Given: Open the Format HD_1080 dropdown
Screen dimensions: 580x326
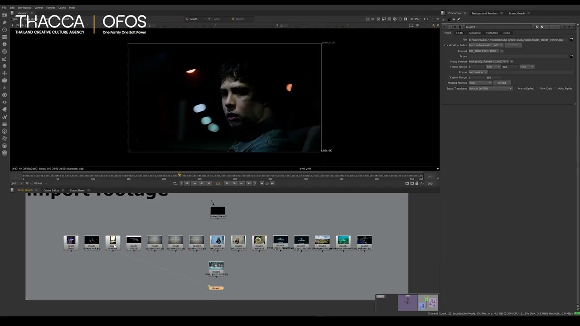Looking at the screenshot, I should pyautogui.click(x=483, y=51).
